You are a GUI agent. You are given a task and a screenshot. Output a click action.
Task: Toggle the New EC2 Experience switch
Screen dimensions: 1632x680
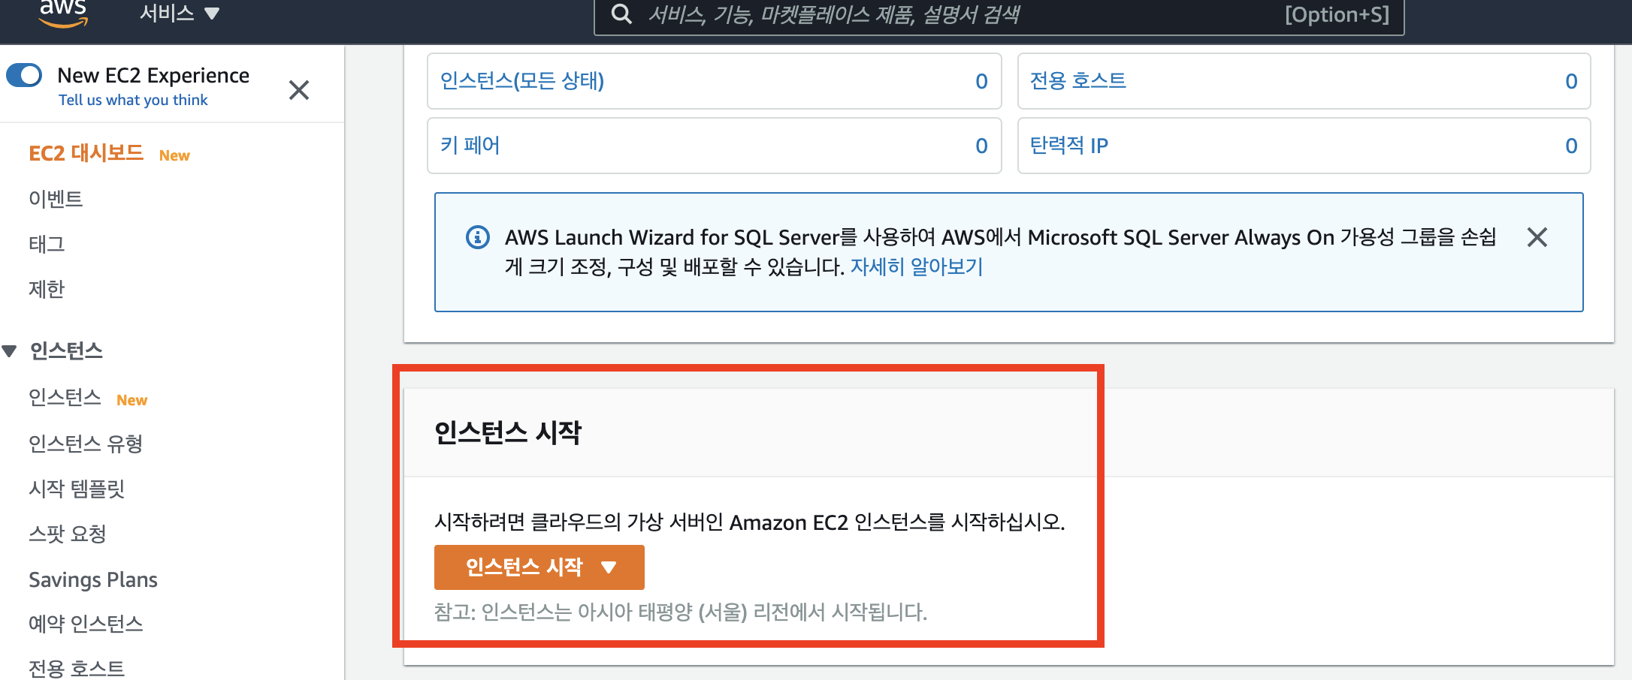(x=24, y=75)
